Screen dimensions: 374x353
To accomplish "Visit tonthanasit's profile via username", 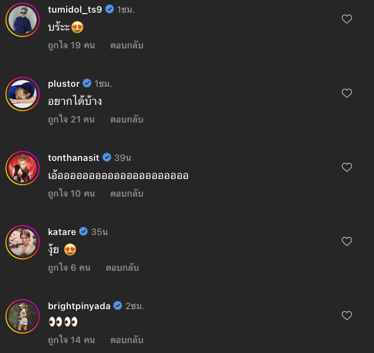I will [x=74, y=158].
